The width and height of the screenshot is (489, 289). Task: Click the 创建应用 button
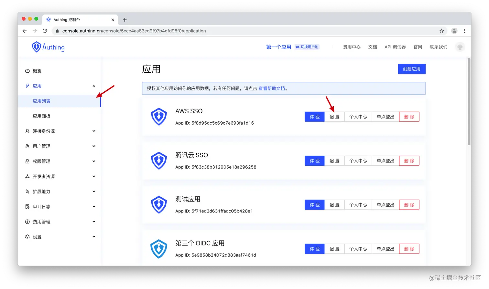[x=411, y=69]
